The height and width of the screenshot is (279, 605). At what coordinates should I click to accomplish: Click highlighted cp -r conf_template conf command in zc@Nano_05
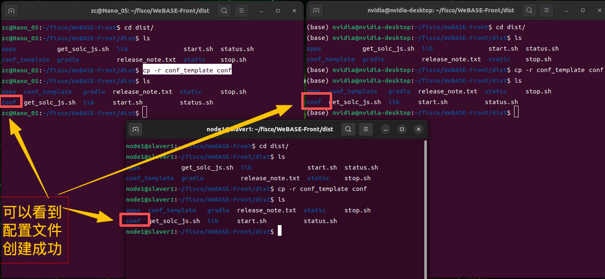pos(187,70)
